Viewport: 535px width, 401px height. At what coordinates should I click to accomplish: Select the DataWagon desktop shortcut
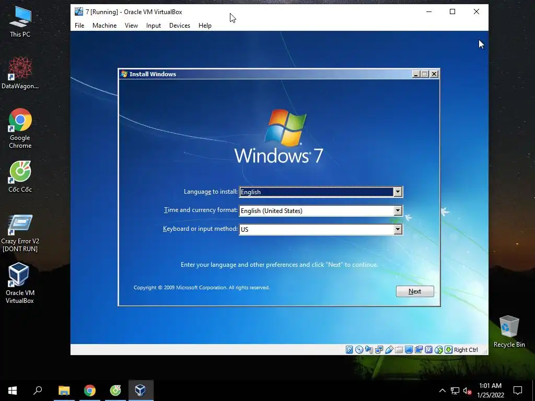[20, 73]
